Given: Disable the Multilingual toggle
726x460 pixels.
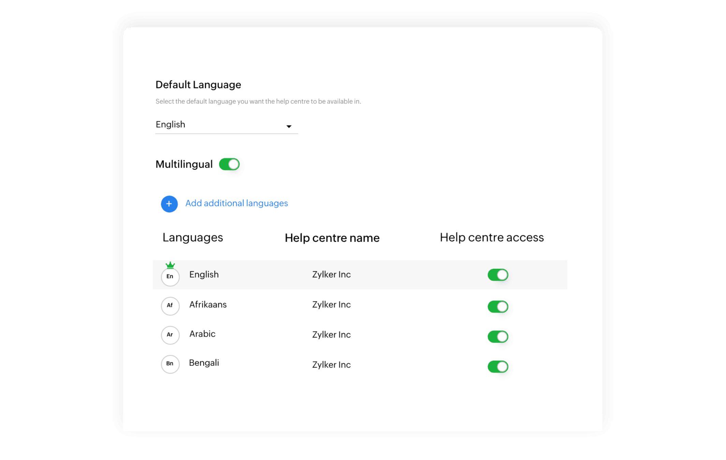Looking at the screenshot, I should pos(230,164).
